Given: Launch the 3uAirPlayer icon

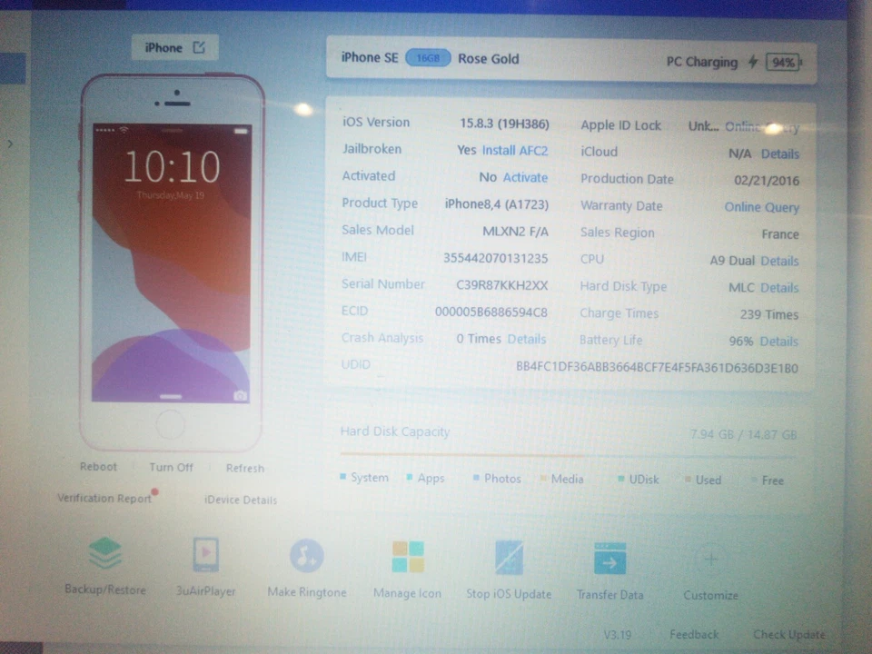Looking at the screenshot, I should pos(206,555).
